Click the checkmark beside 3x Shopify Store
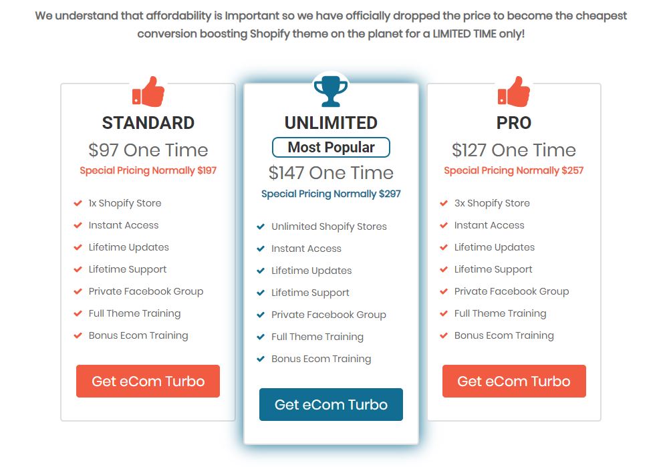The width and height of the screenshot is (665, 467). click(444, 203)
